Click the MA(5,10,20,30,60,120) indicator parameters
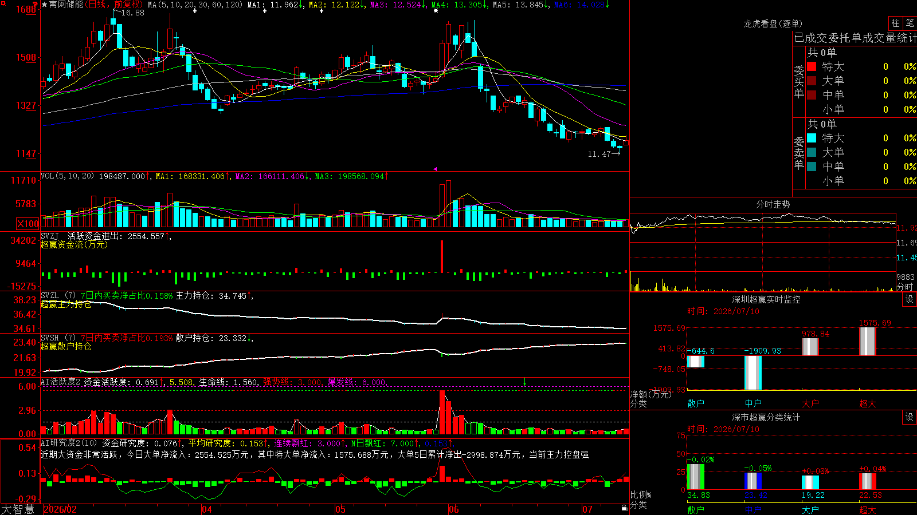This screenshot has height=515, width=917. coord(195,5)
